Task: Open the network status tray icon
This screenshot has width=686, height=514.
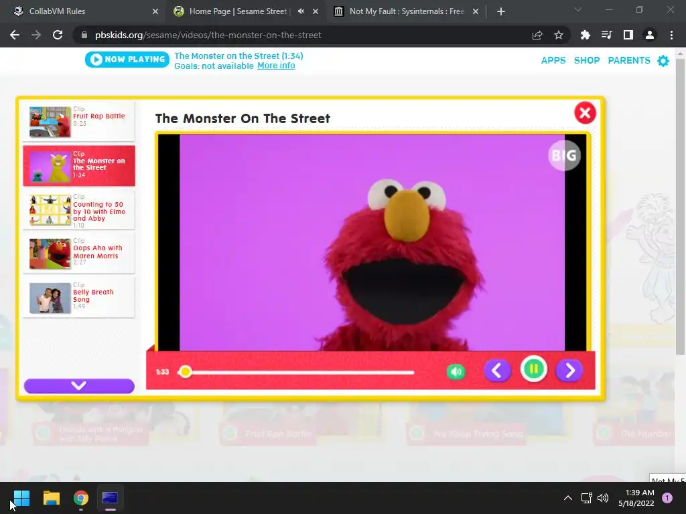Action: point(586,498)
